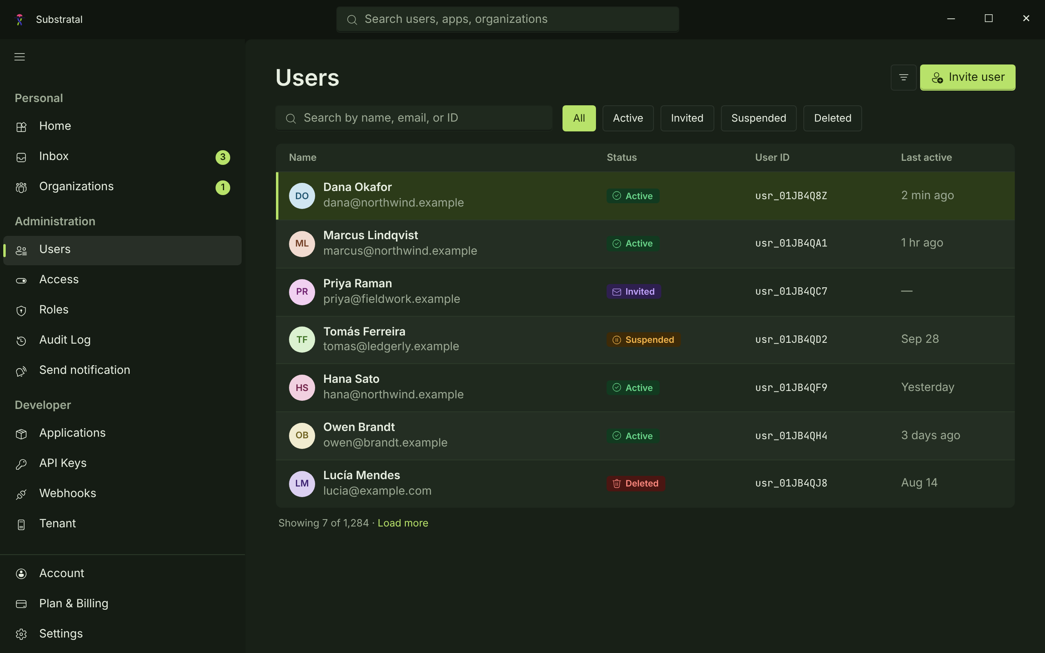Click the API Keys key icon
Screen dimensions: 1045x653
21,464
